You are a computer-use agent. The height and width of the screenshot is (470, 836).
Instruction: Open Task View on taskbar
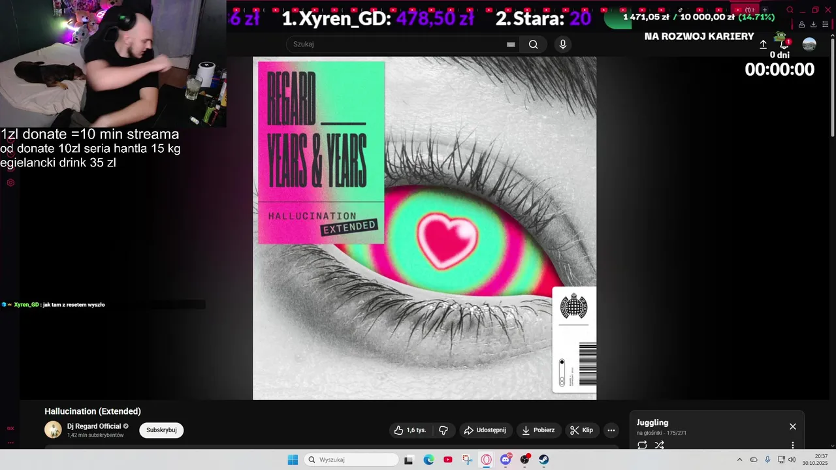coord(409,460)
